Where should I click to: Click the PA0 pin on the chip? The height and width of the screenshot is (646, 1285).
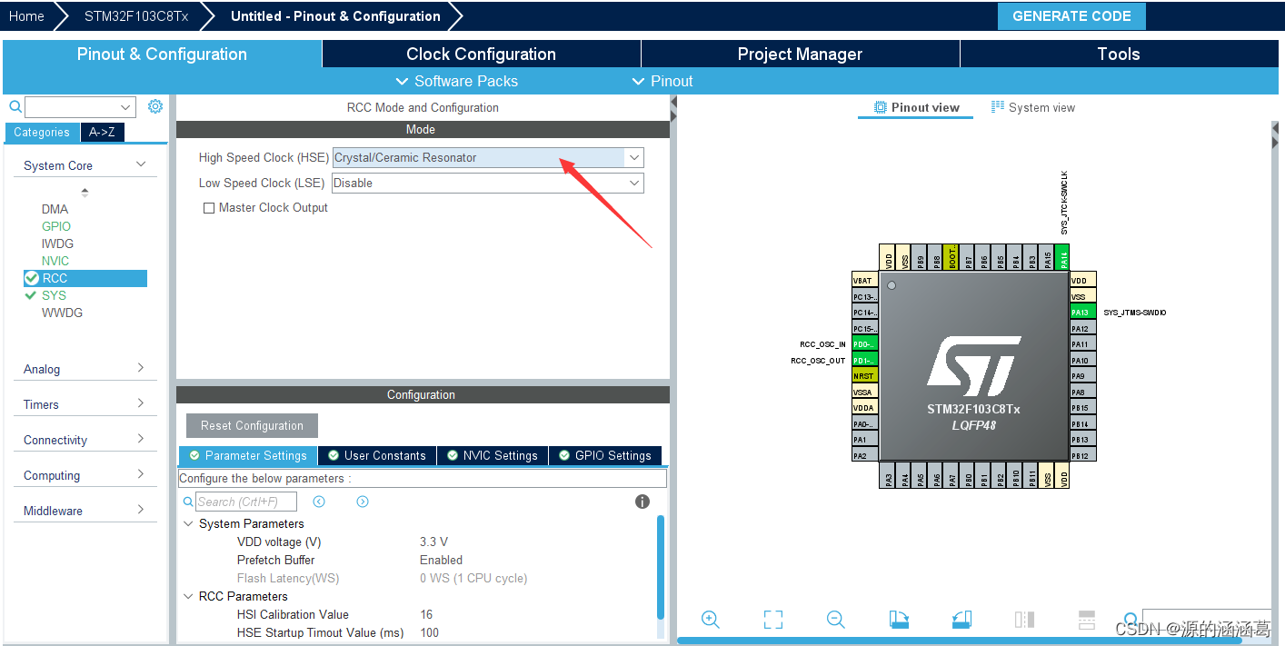(864, 424)
